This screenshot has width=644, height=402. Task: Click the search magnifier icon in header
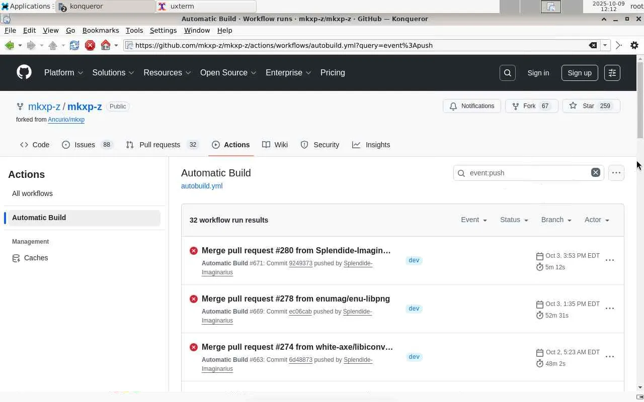(507, 73)
